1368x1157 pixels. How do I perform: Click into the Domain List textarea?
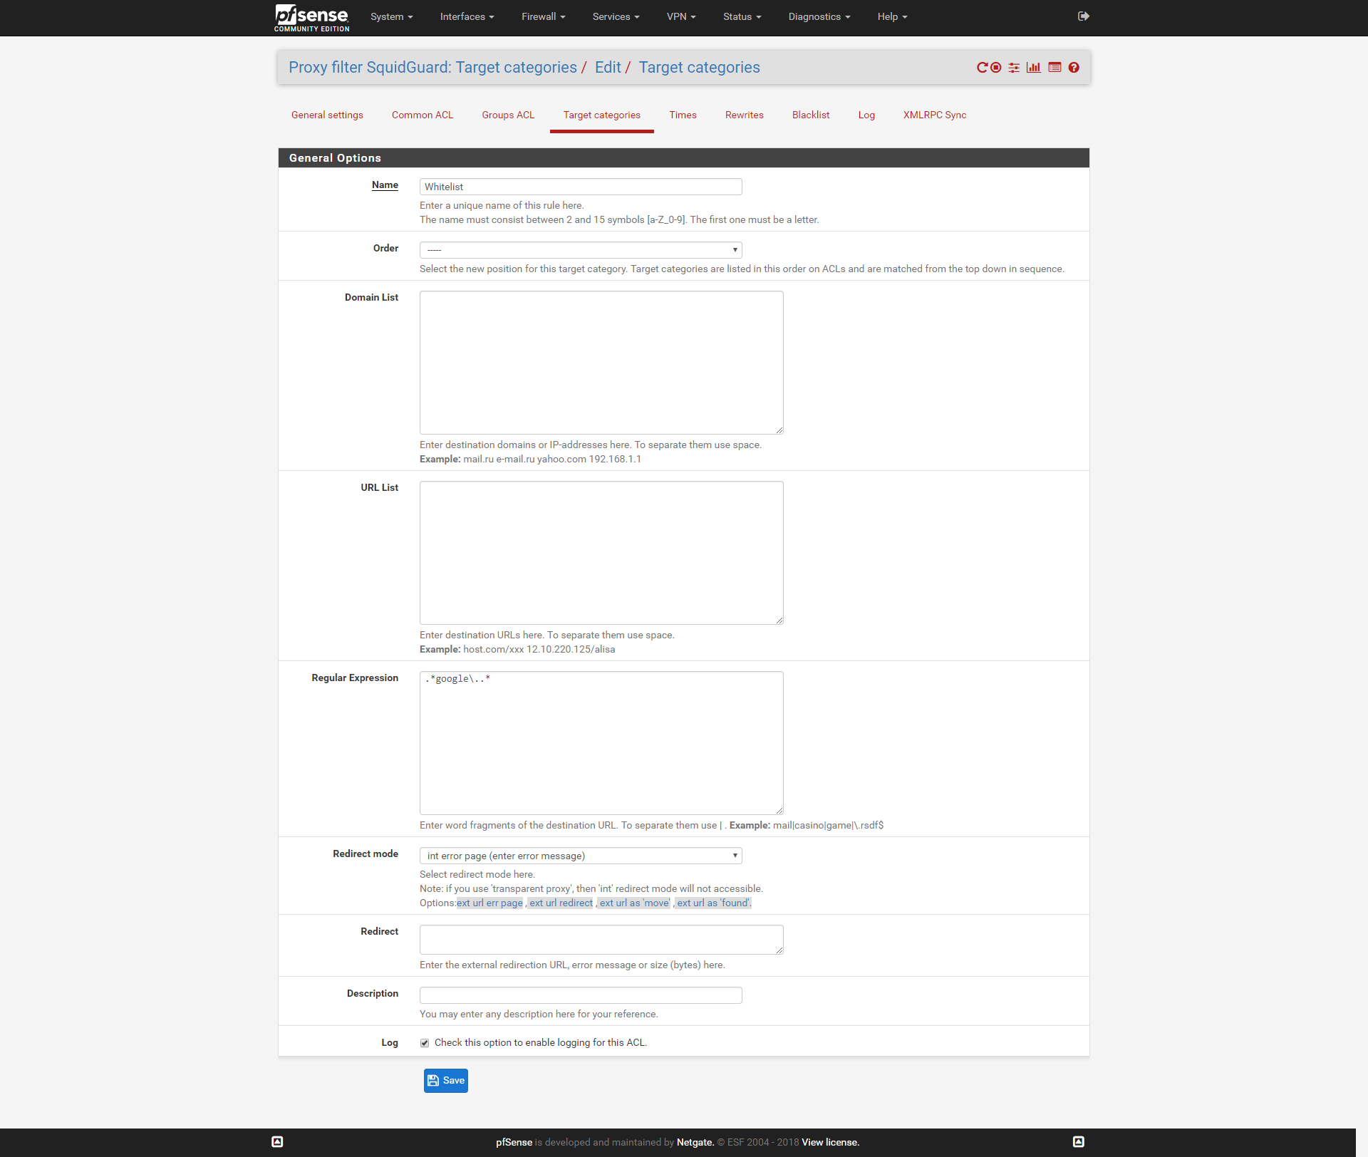601,363
